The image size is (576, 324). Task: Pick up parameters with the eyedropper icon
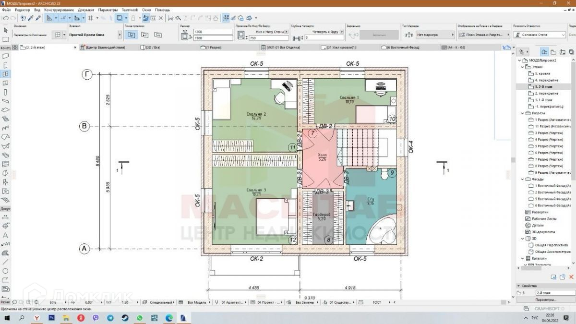[x=30, y=18]
